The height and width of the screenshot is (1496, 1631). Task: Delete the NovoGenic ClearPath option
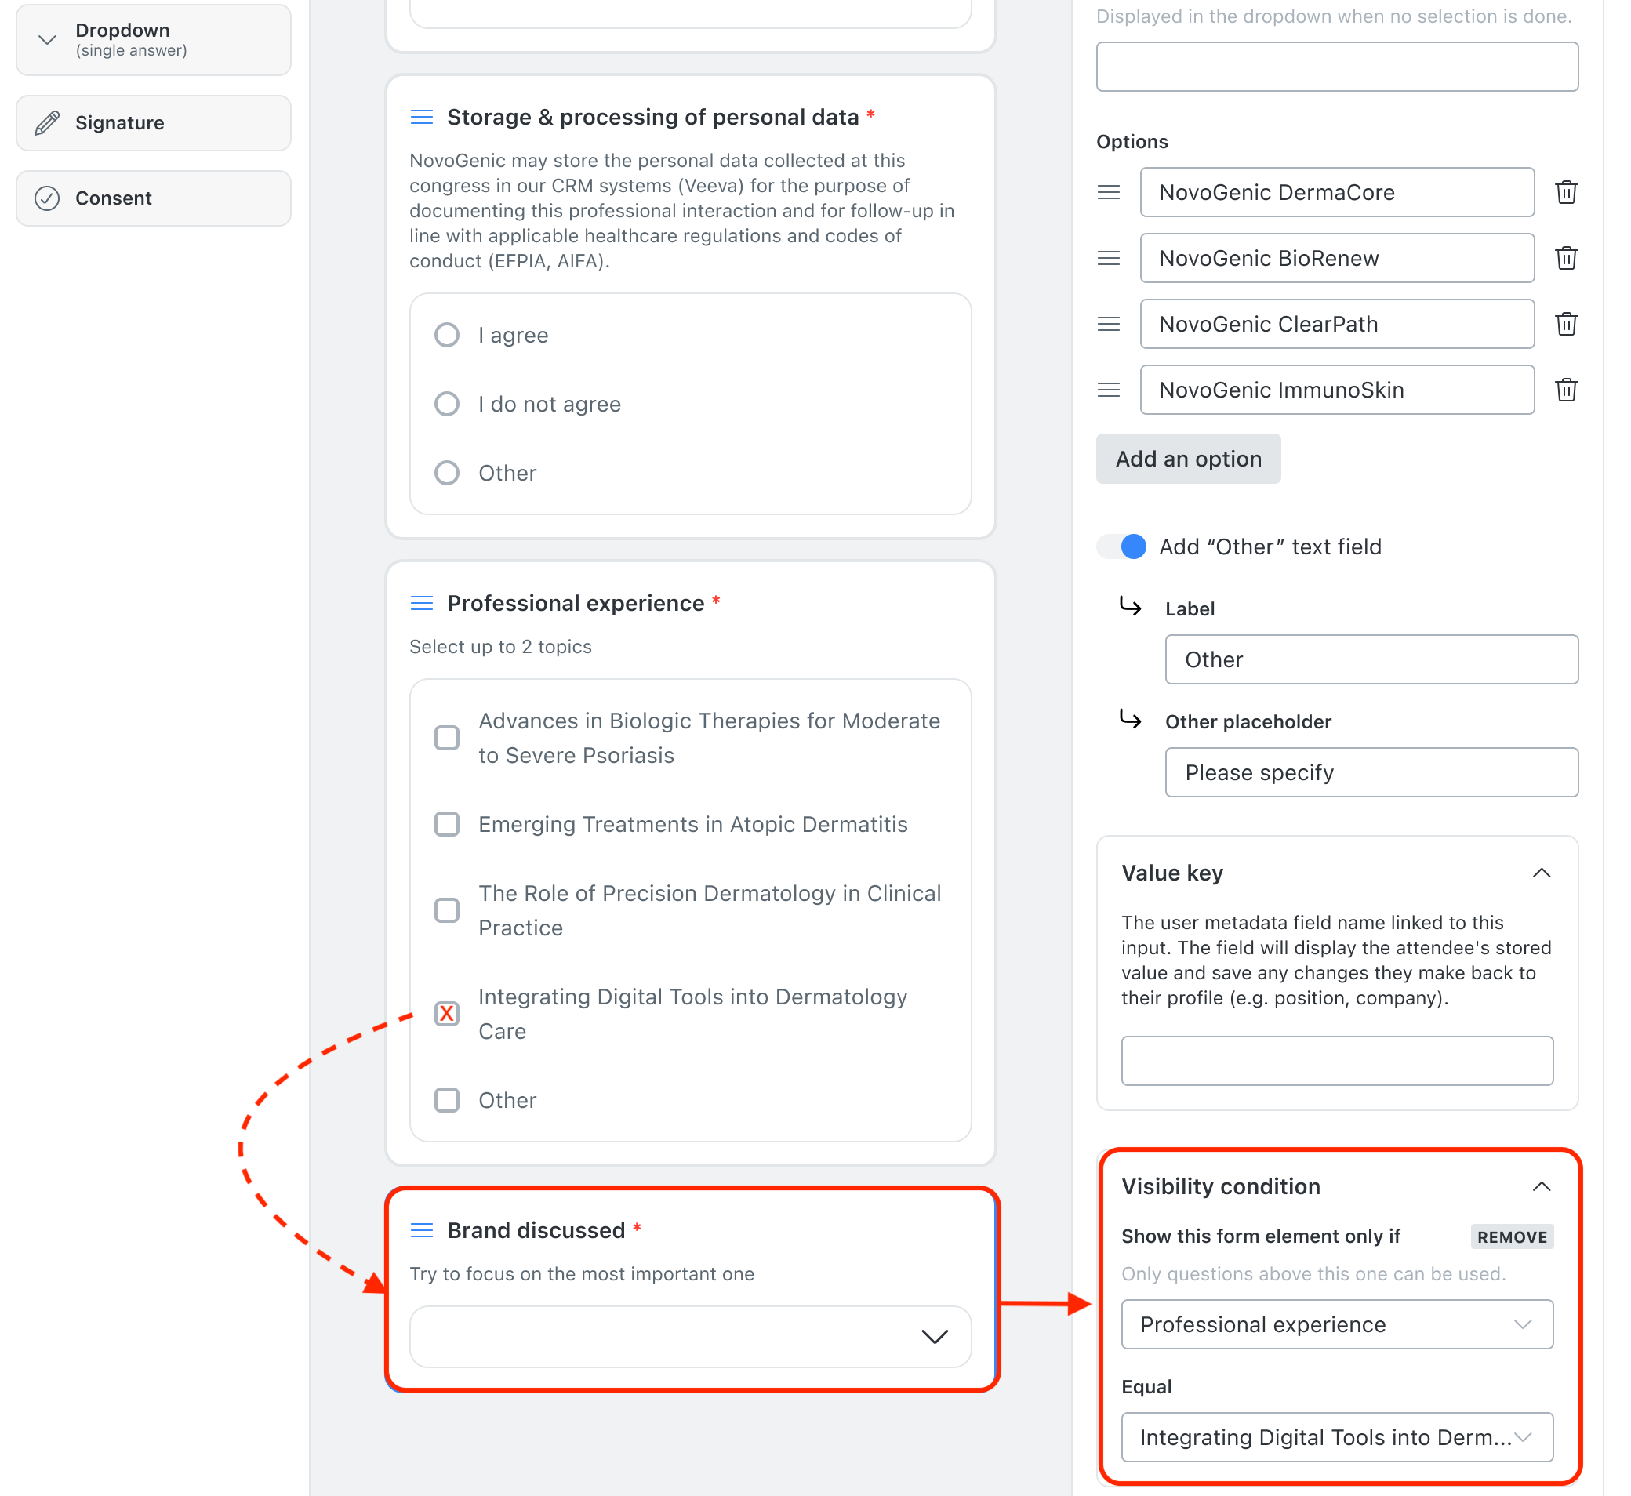(x=1566, y=324)
